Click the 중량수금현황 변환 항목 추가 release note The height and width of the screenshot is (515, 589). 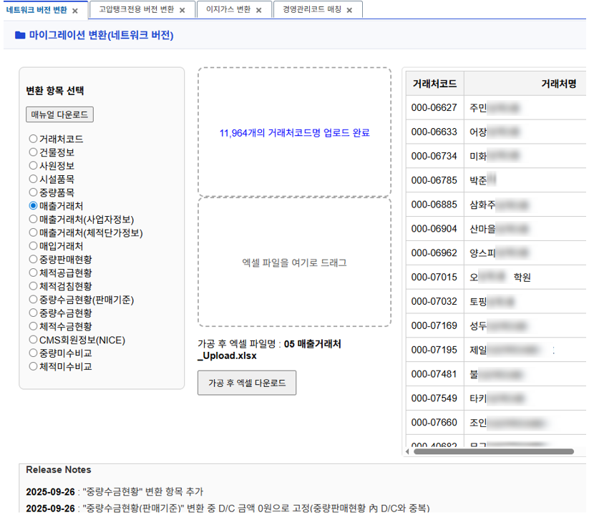(115, 491)
